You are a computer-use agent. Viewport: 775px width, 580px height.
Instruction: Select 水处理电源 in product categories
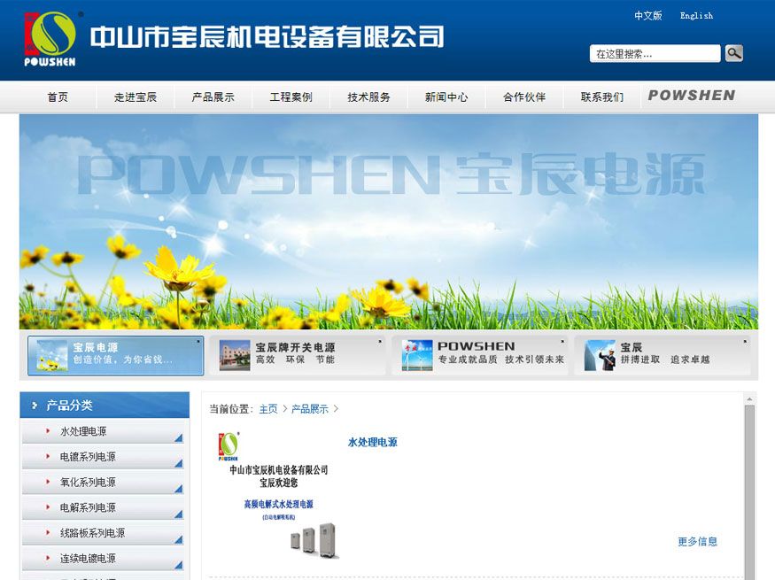103,431
